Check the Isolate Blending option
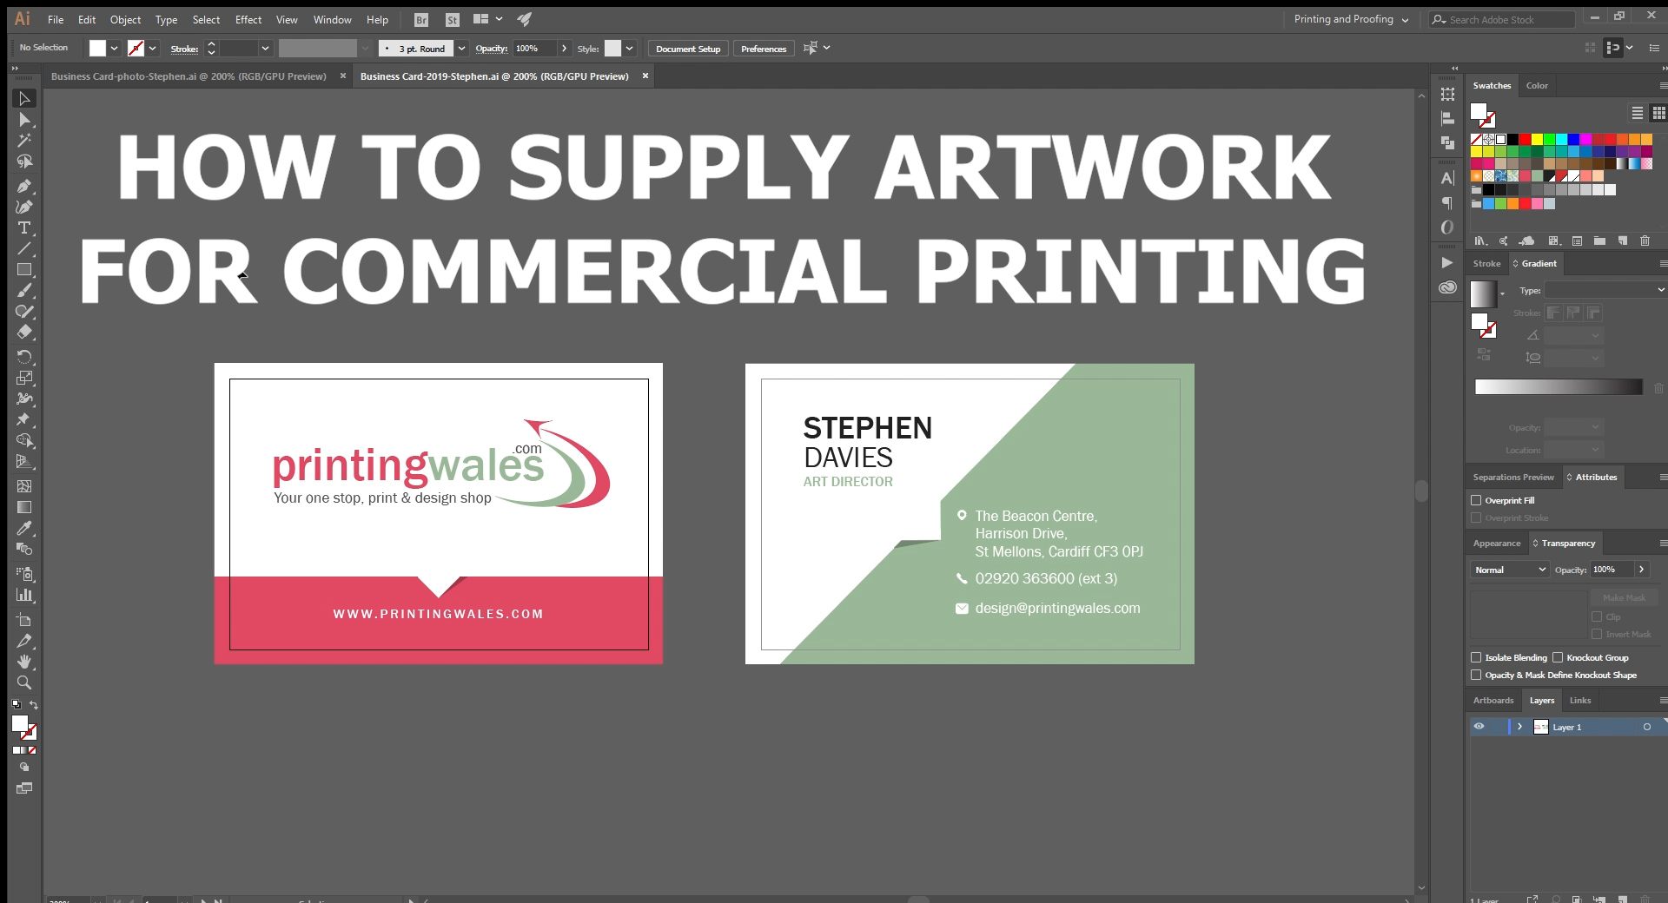This screenshot has height=903, width=1668. [1477, 657]
